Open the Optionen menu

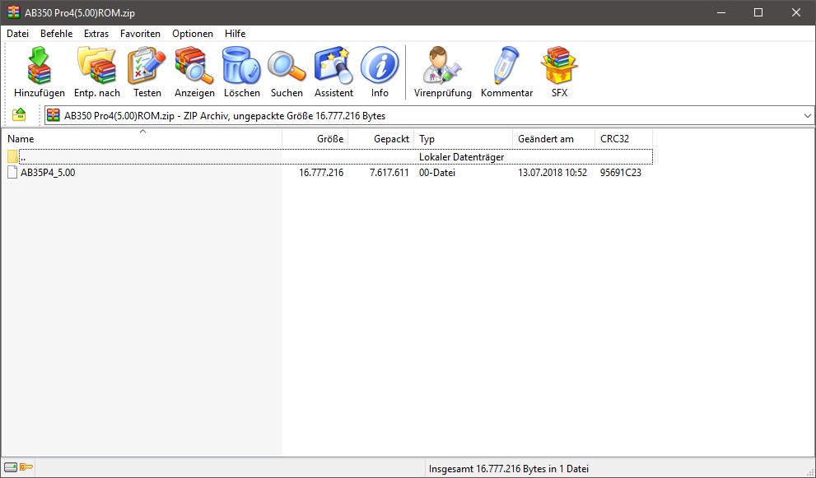click(193, 33)
